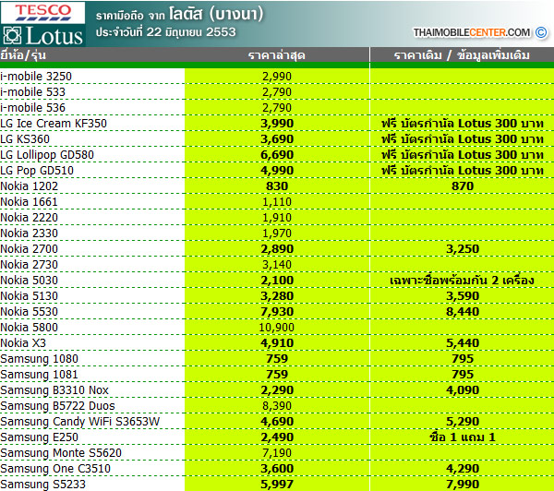Click the 3,140 price of Nokia 2730
The width and height of the screenshot is (554, 491).
click(277, 264)
